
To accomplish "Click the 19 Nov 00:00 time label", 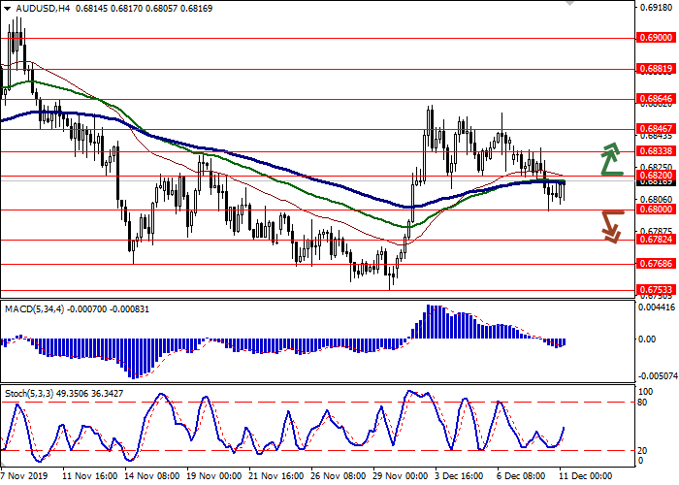I will pyautogui.click(x=211, y=477).
